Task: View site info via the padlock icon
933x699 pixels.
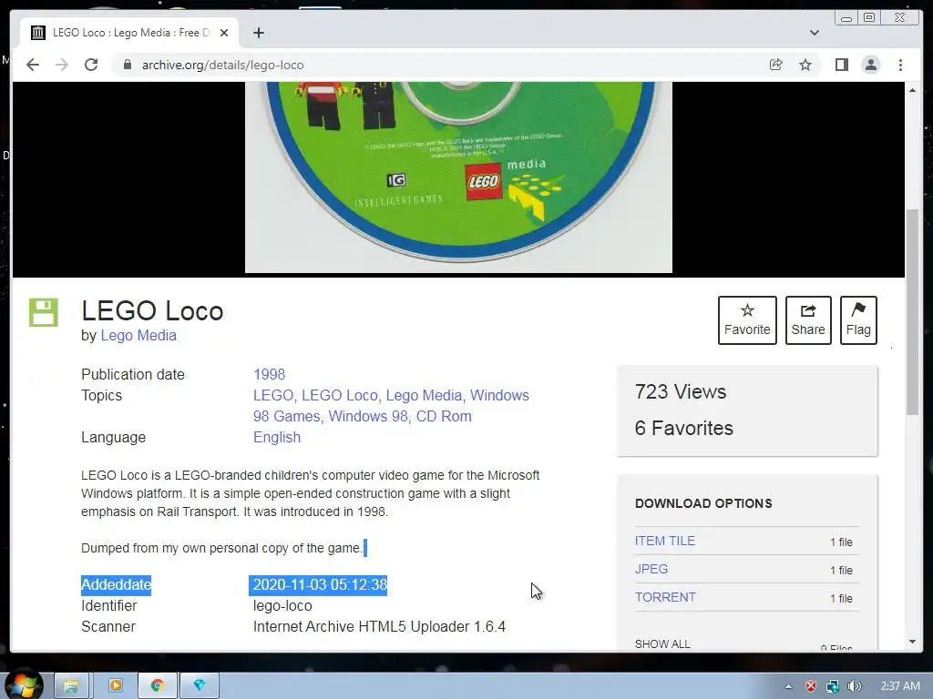Action: pos(127,65)
